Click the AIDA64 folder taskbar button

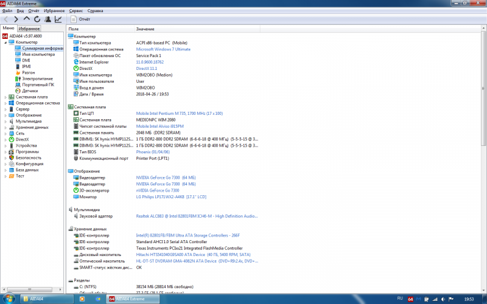[47, 299]
